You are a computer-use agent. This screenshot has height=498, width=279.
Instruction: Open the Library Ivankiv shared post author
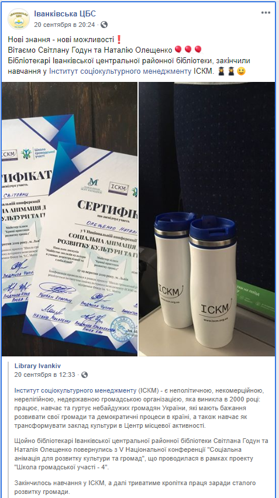click(37, 366)
